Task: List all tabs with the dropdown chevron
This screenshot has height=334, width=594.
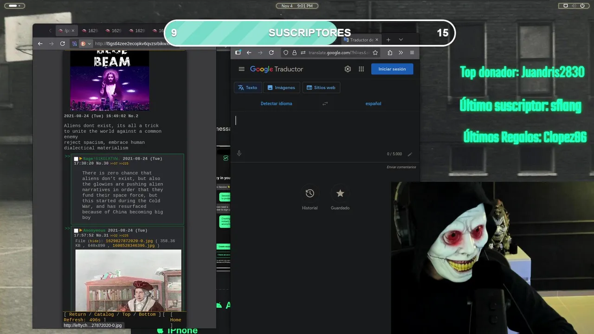Action: pyautogui.click(x=401, y=40)
